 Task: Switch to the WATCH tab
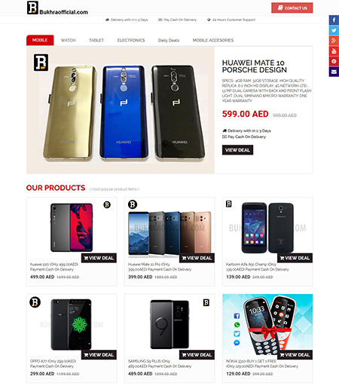pyautogui.click(x=68, y=40)
